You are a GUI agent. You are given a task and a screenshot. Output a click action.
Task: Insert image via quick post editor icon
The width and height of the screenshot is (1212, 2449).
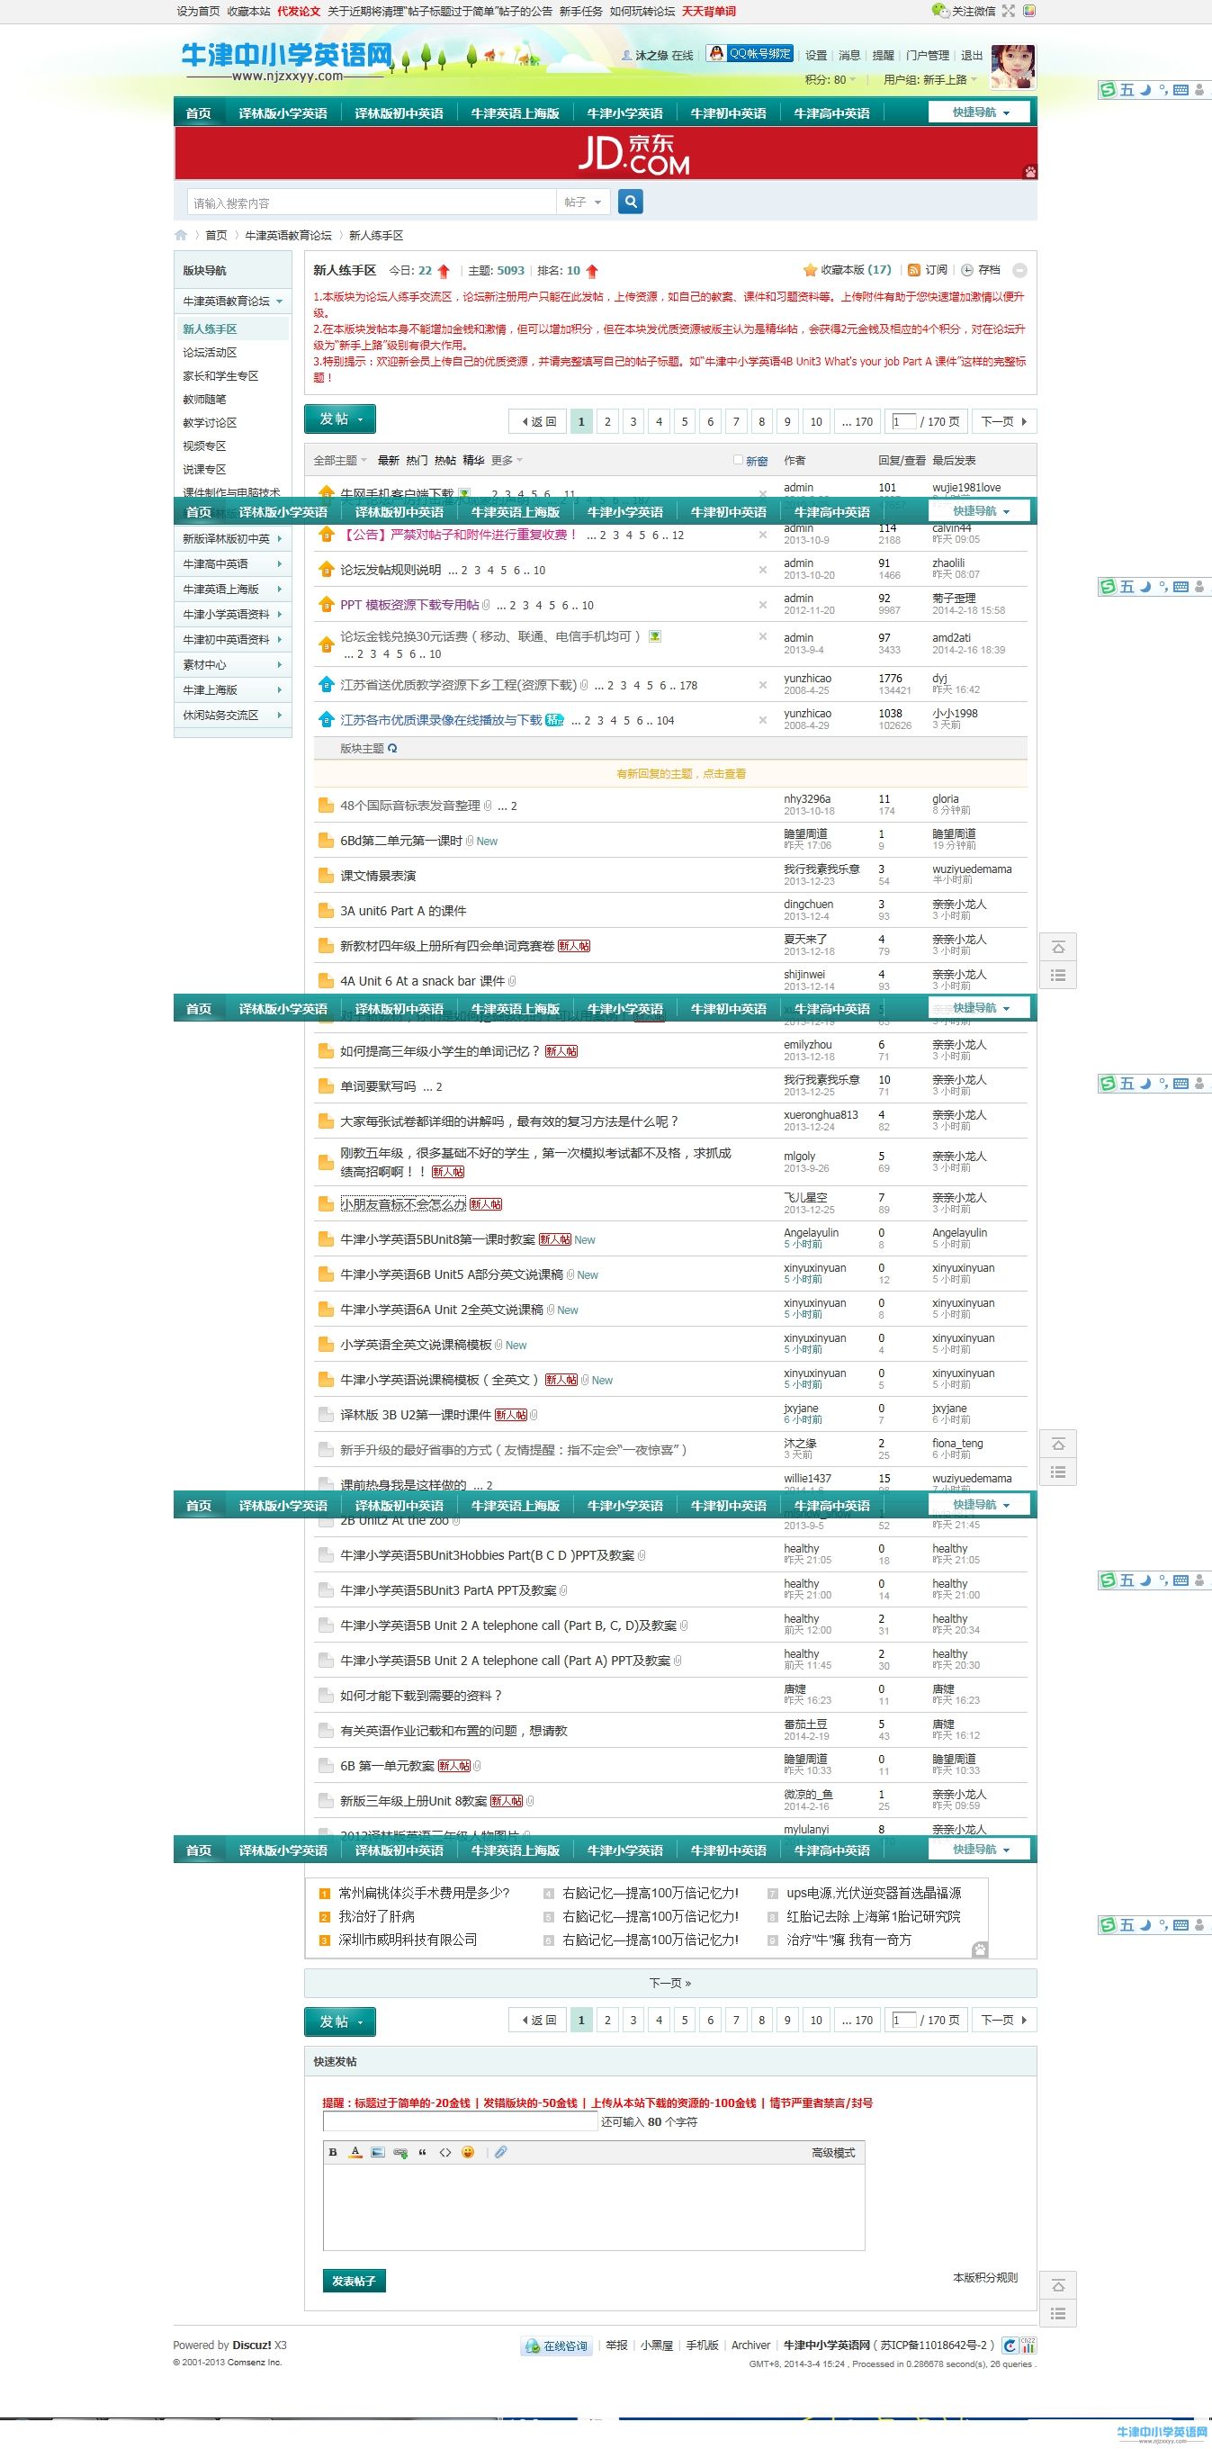(378, 2152)
